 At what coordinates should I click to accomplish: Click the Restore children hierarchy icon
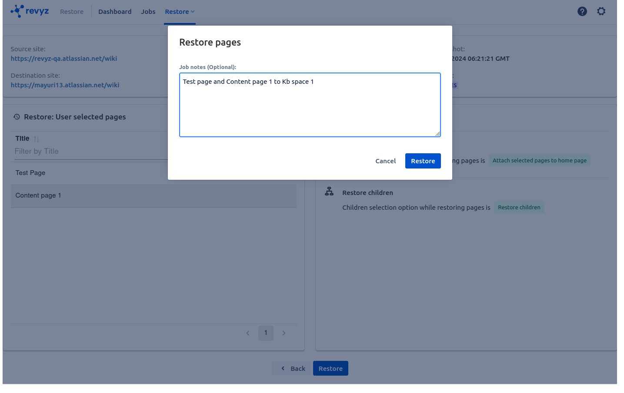coord(329,192)
